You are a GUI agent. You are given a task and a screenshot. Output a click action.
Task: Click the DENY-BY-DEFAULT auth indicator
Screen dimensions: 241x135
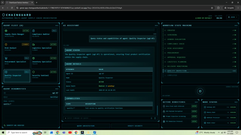204,18
